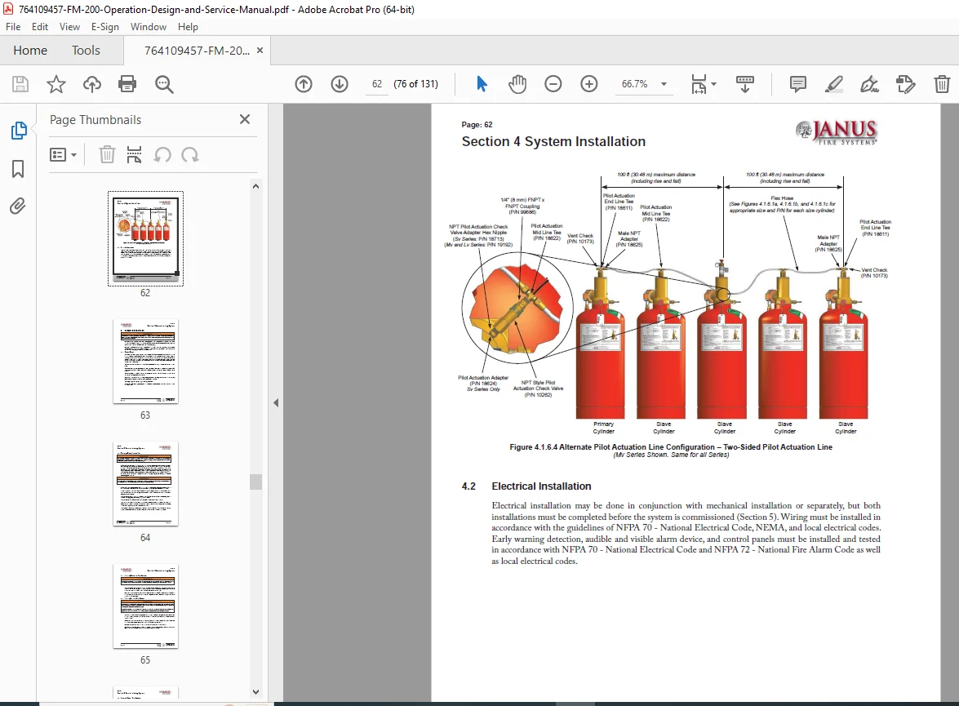
Task: Go to previous page arrow button
Action: coord(304,84)
